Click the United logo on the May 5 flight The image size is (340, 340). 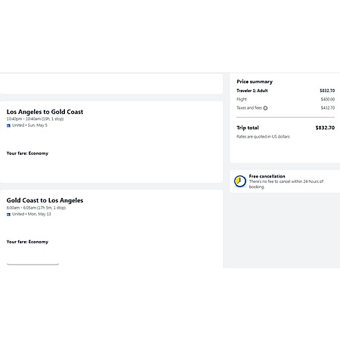pyautogui.click(x=8, y=125)
